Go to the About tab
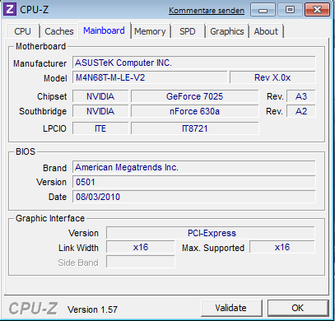 (x=266, y=31)
